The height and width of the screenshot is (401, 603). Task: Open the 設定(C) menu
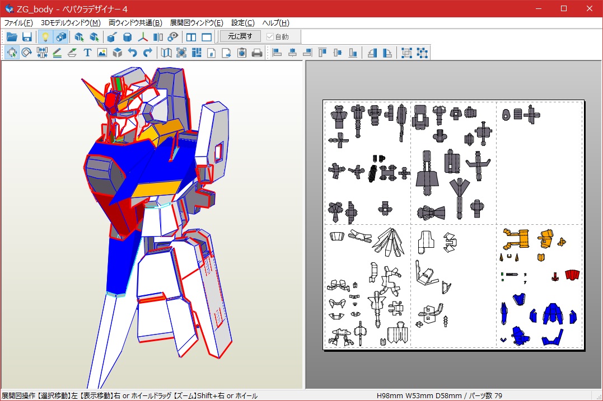(242, 23)
